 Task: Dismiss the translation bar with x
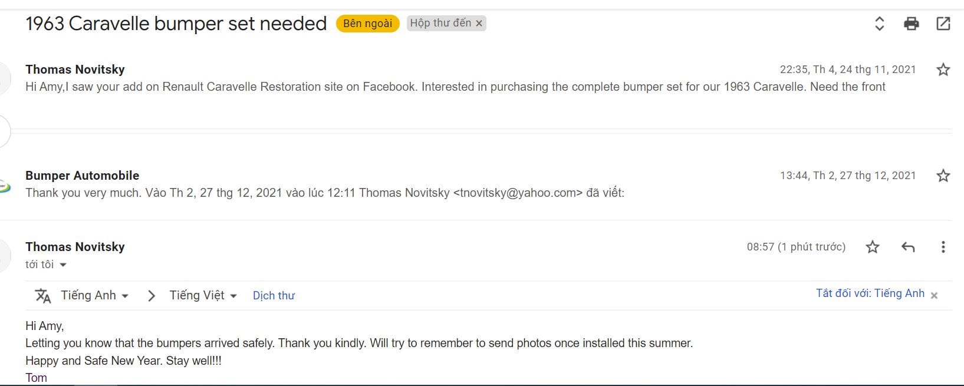coord(934,295)
